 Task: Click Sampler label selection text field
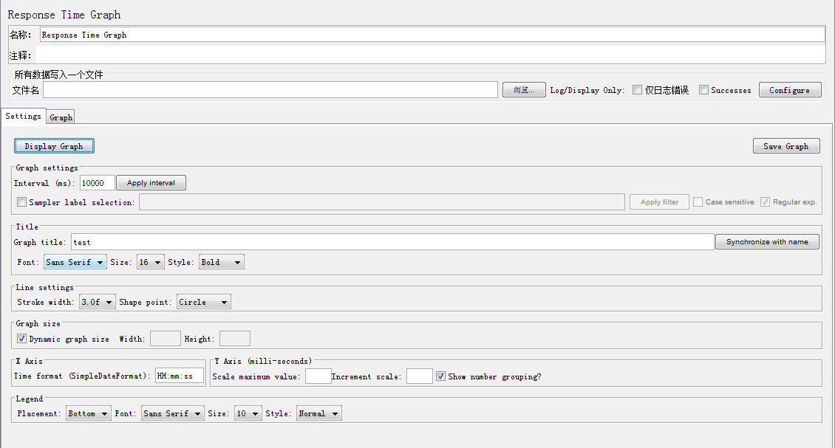(382, 202)
